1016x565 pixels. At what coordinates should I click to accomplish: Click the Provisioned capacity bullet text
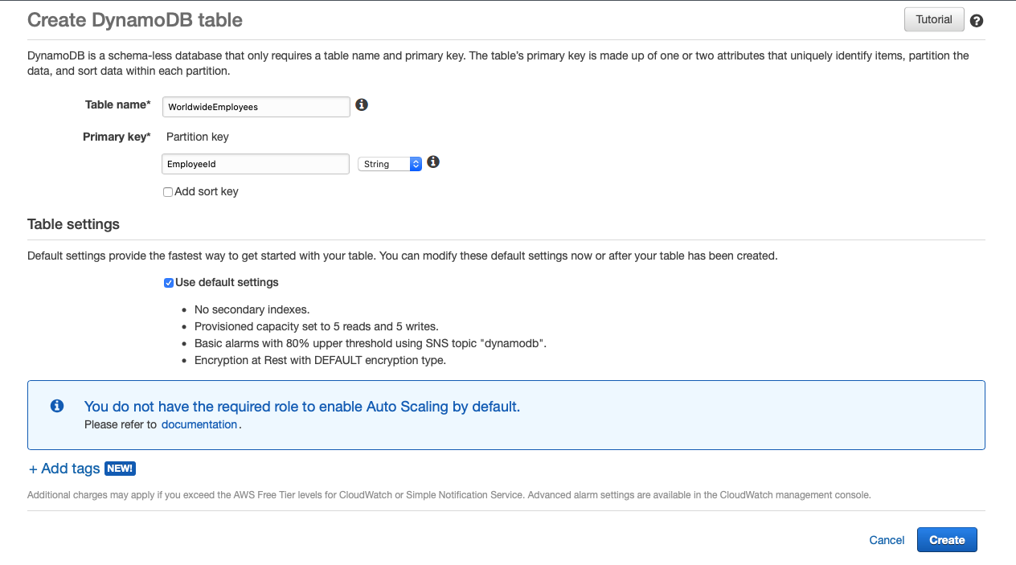(316, 326)
